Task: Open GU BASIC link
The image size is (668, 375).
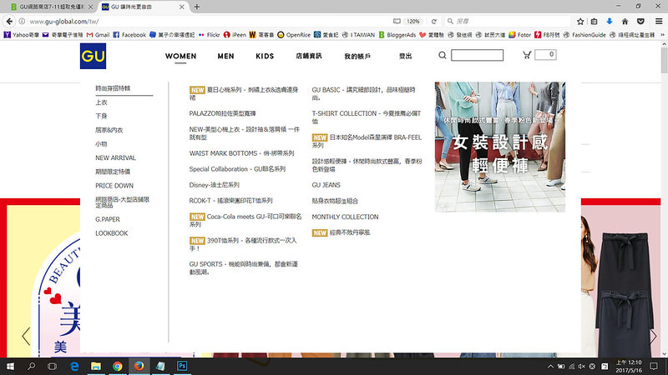Action: (x=363, y=93)
